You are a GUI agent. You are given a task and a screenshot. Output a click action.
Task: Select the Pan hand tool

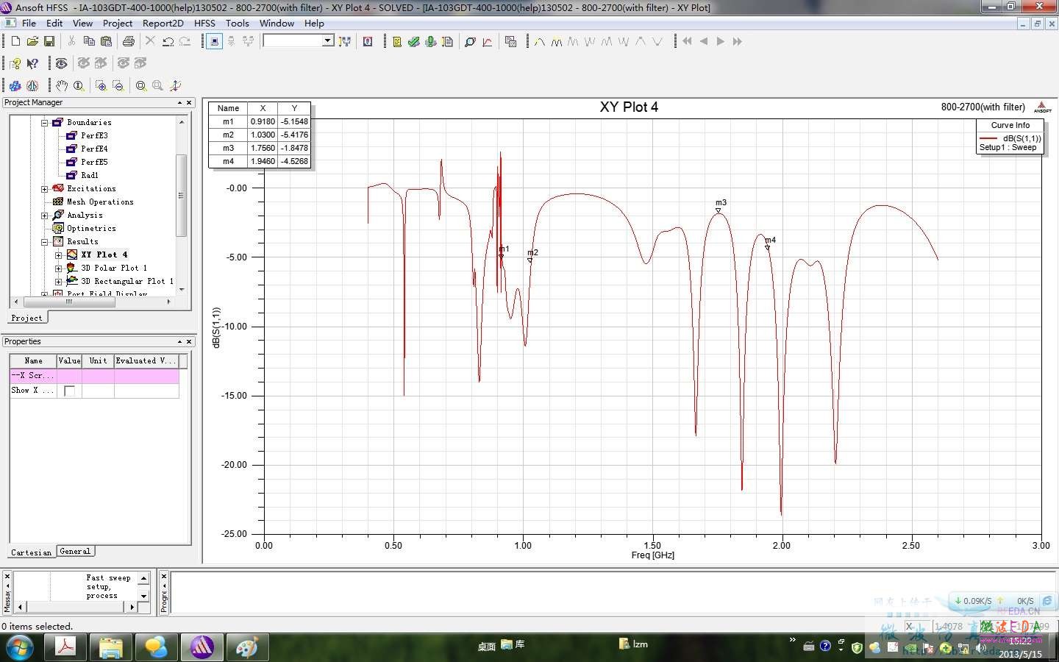pyautogui.click(x=62, y=85)
